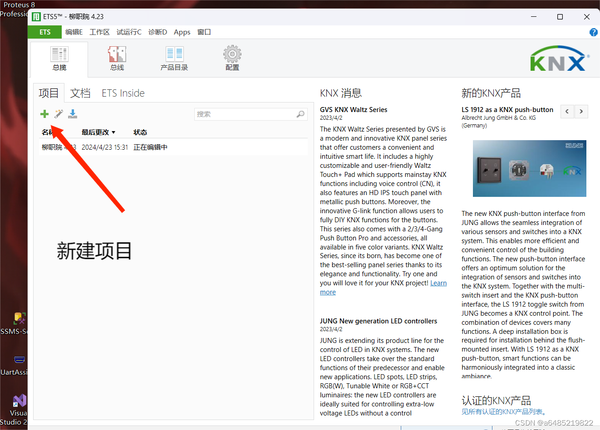
Task: Click the UartAssist desktop shortcut icon
Action: click(x=20, y=360)
